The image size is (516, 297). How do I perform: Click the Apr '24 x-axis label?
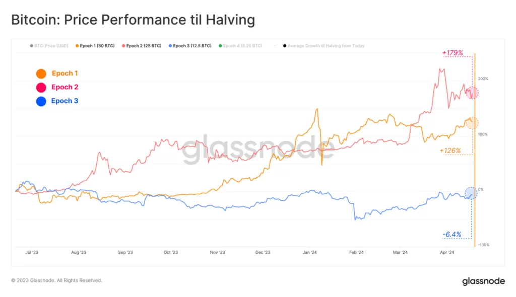(x=447, y=252)
